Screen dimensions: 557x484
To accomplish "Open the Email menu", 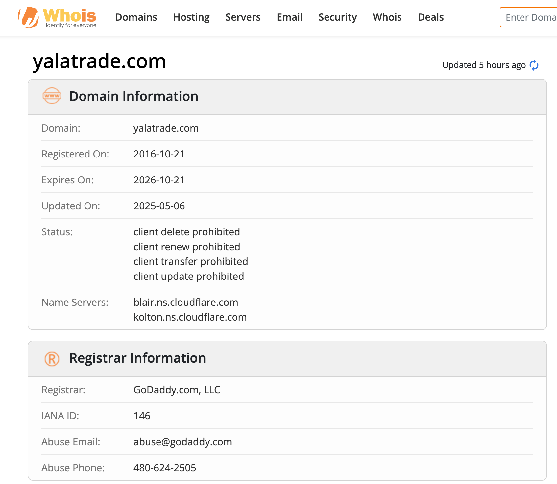I will tap(289, 17).
